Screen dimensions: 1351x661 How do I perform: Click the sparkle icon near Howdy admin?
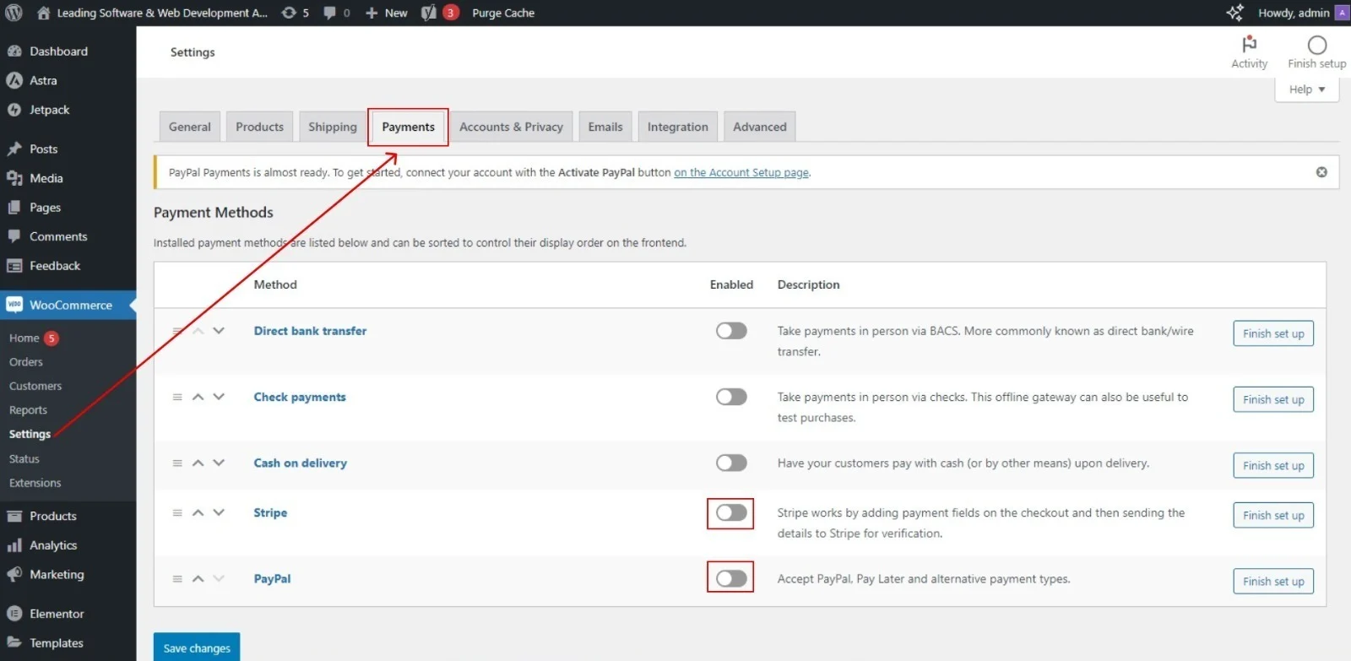coord(1234,13)
